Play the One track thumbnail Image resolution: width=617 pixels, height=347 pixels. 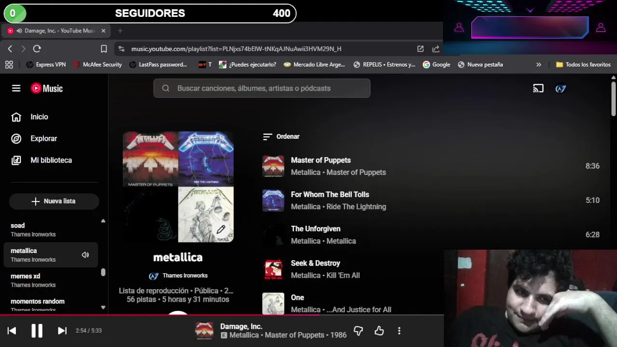[273, 304]
